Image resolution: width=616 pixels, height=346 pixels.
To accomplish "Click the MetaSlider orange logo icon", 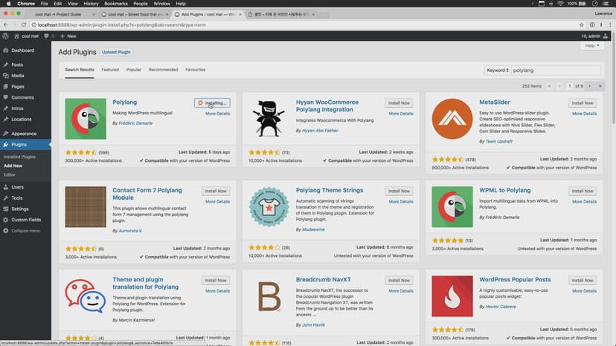I will tap(452, 119).
